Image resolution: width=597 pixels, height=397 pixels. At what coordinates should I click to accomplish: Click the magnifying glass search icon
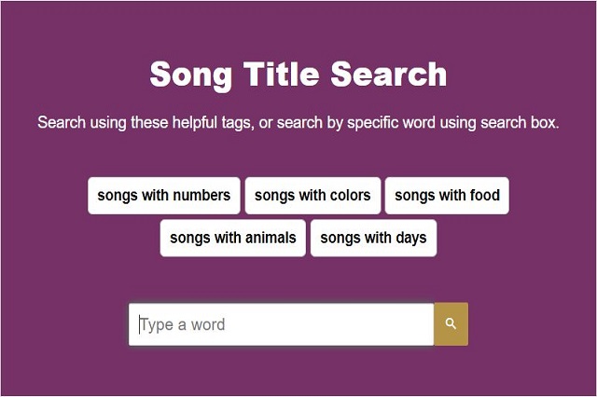(x=451, y=324)
